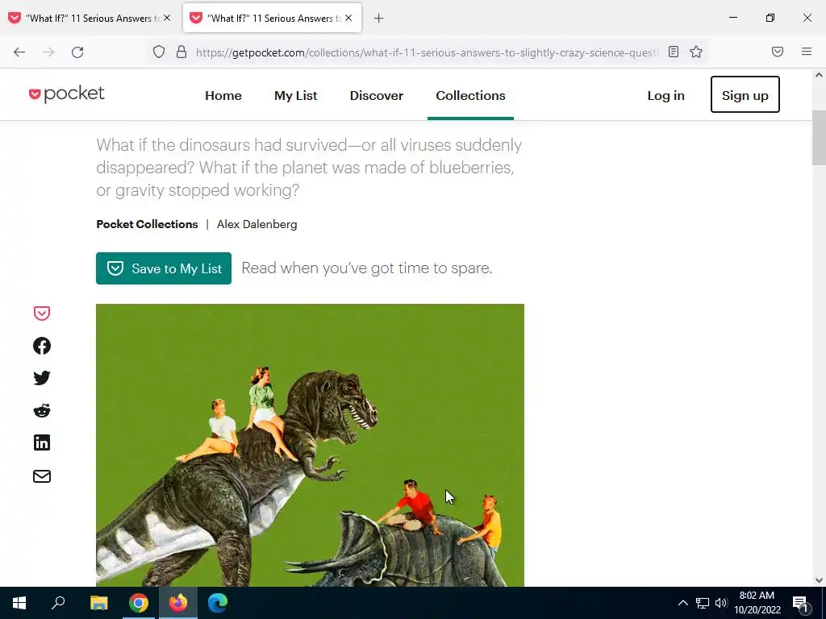Share the collection on Facebook
The width and height of the screenshot is (826, 619).
pos(42,346)
